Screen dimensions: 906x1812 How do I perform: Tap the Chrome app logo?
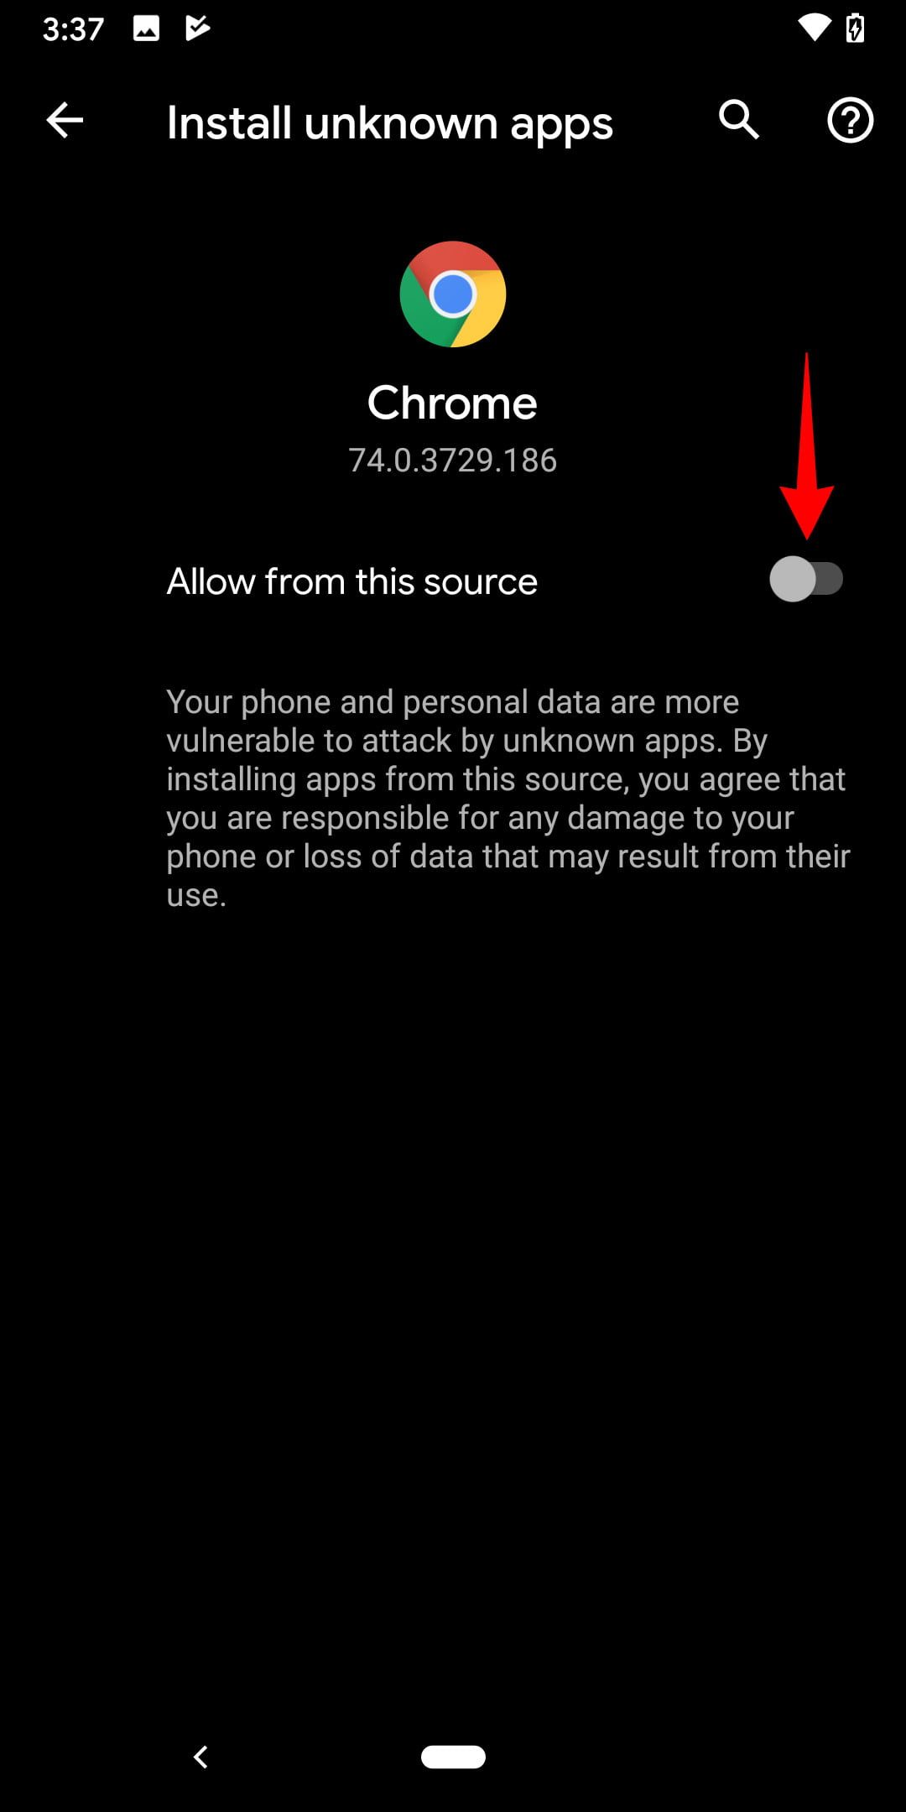pos(453,294)
